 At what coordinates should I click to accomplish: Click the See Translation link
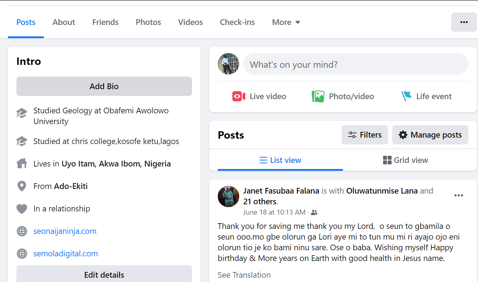point(244,275)
